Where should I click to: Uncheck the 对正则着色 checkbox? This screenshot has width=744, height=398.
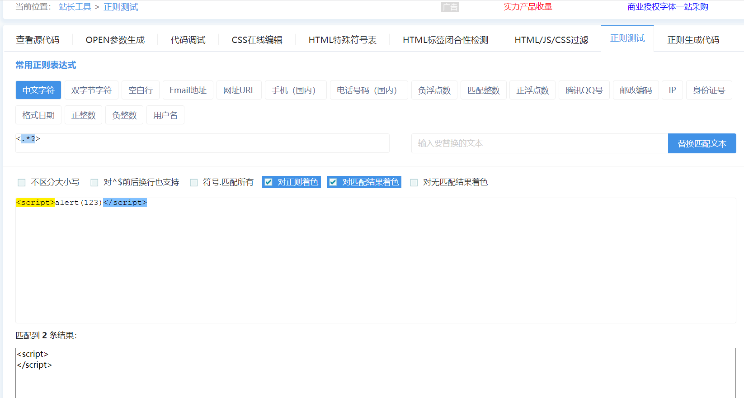pos(268,182)
